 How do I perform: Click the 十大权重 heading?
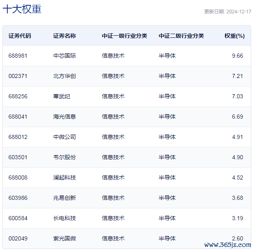coord(22,9)
